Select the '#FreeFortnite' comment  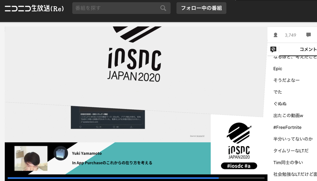coord(287,127)
